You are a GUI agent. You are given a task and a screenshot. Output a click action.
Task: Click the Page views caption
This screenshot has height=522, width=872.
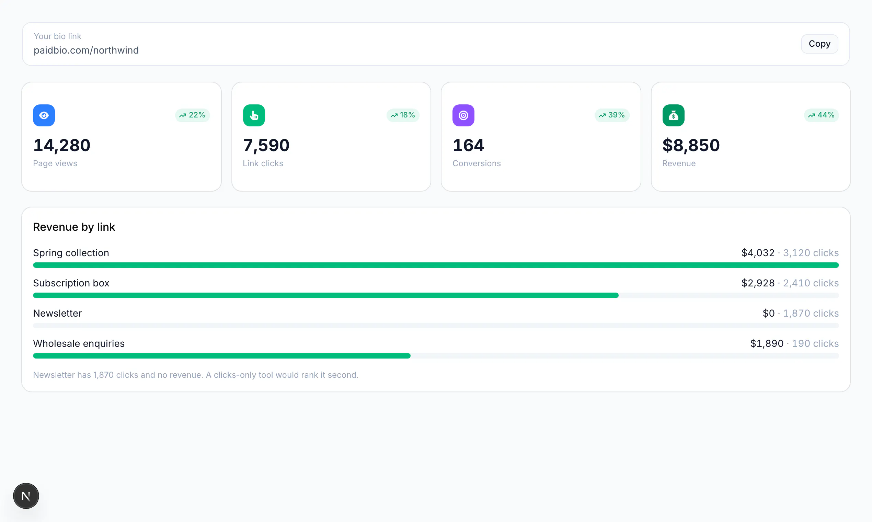[55, 163]
